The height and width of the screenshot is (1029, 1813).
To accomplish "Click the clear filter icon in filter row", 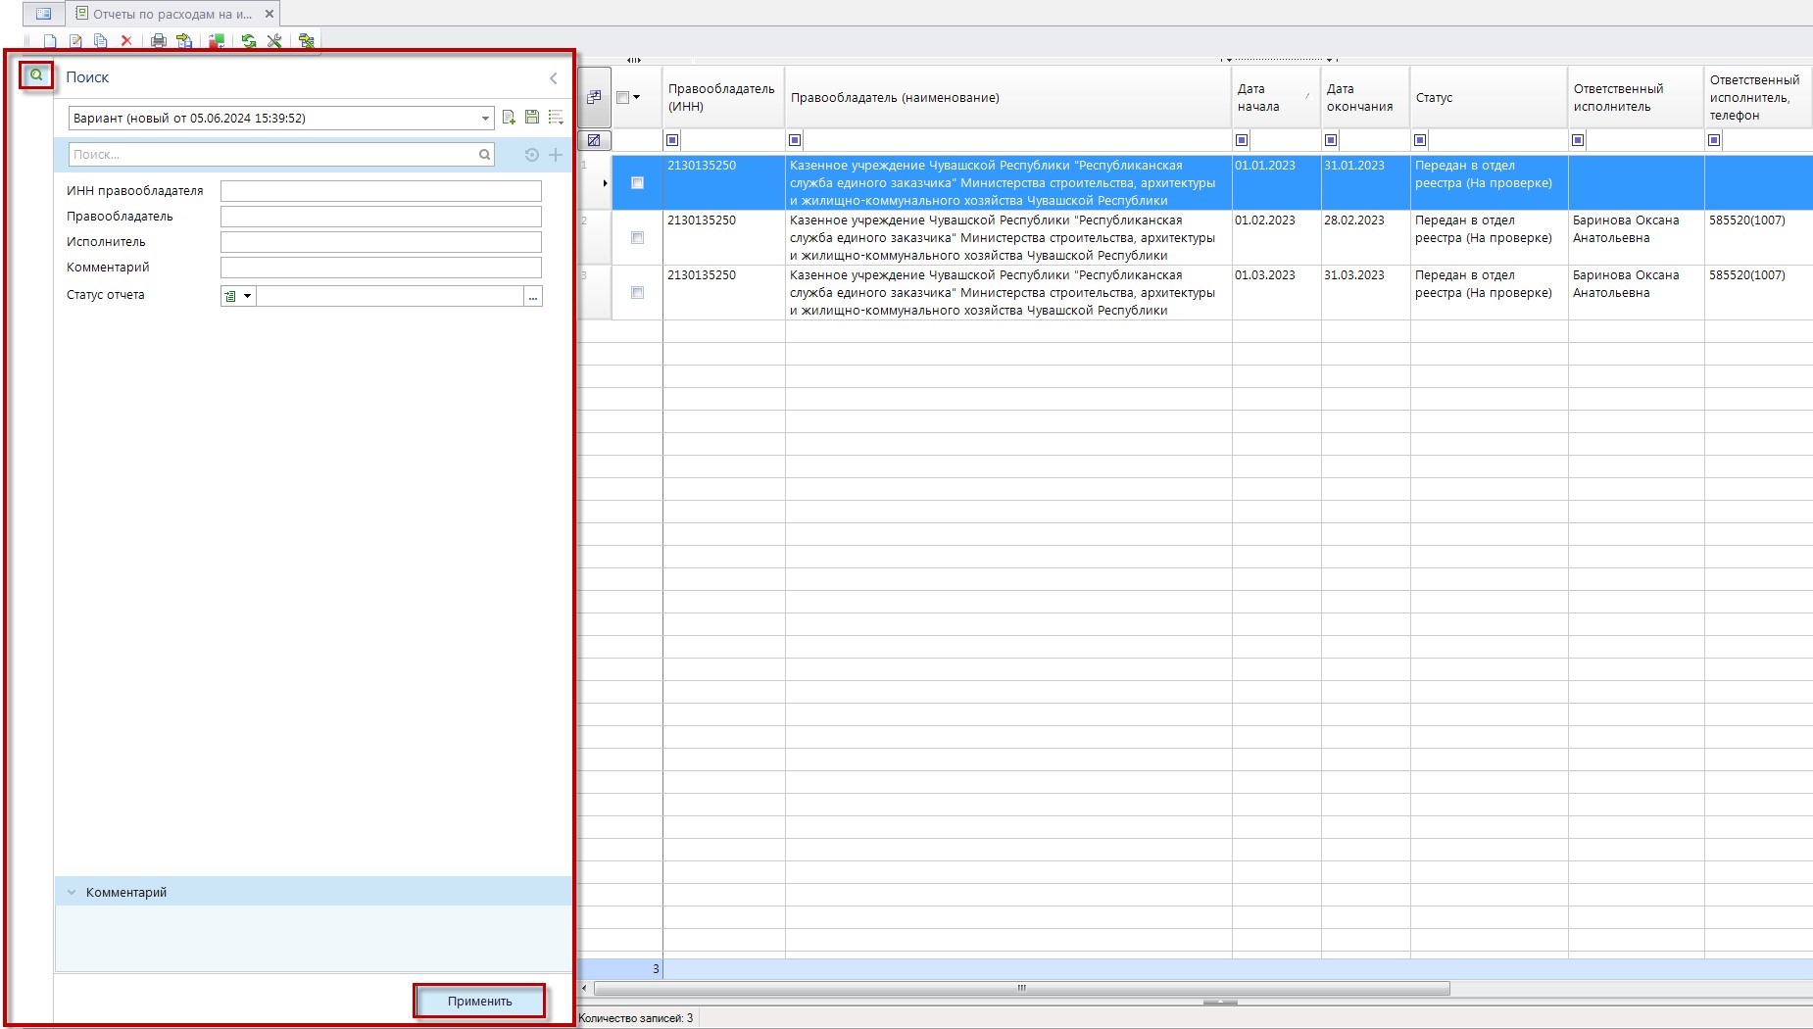I will 594,140.
